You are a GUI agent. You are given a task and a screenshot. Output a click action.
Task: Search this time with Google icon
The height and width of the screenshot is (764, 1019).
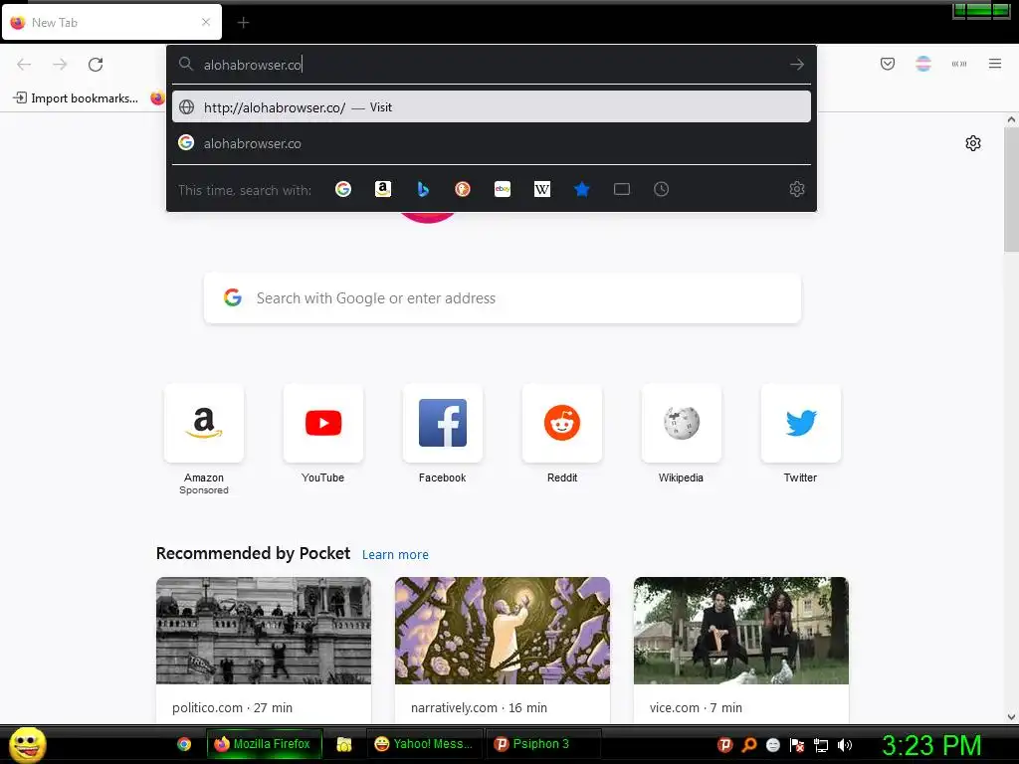click(343, 189)
